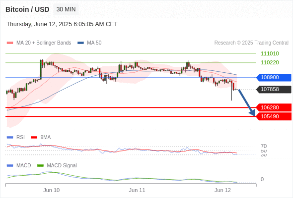
Task: Click the MA 50 legend label
Action: click(x=94, y=43)
